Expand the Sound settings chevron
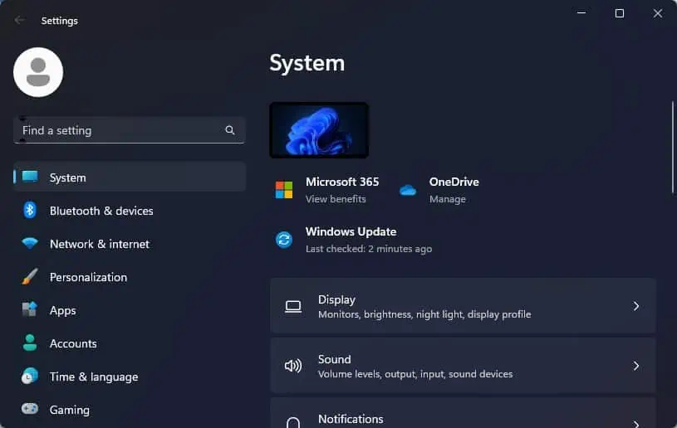Screen dimensions: 677x428 click(636, 366)
